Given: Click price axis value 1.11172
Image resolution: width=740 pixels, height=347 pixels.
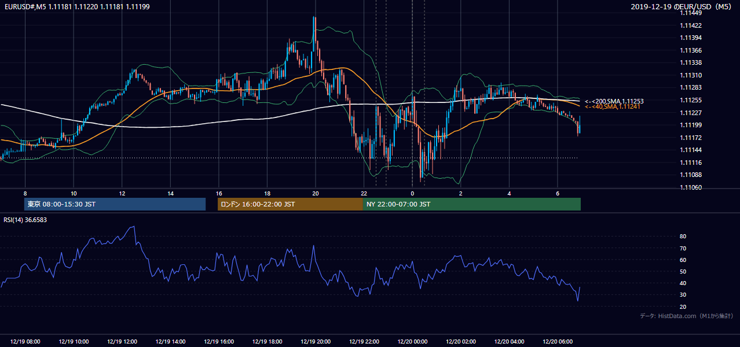Looking at the screenshot, I should pos(691,138).
